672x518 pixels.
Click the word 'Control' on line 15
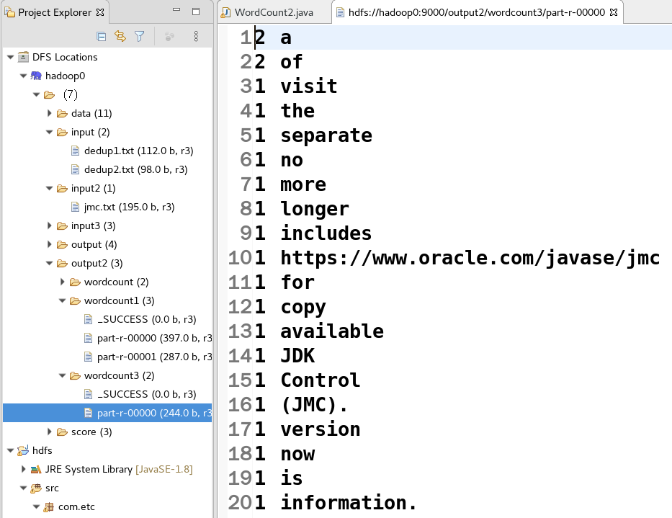[x=321, y=380]
